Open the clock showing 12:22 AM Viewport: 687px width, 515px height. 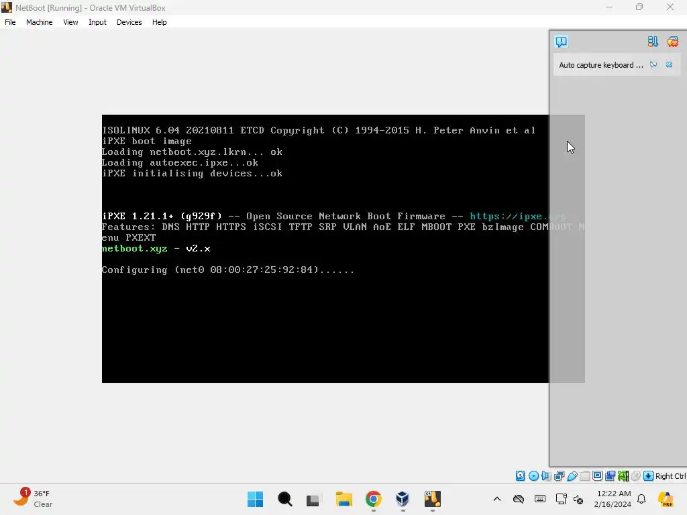click(x=613, y=499)
